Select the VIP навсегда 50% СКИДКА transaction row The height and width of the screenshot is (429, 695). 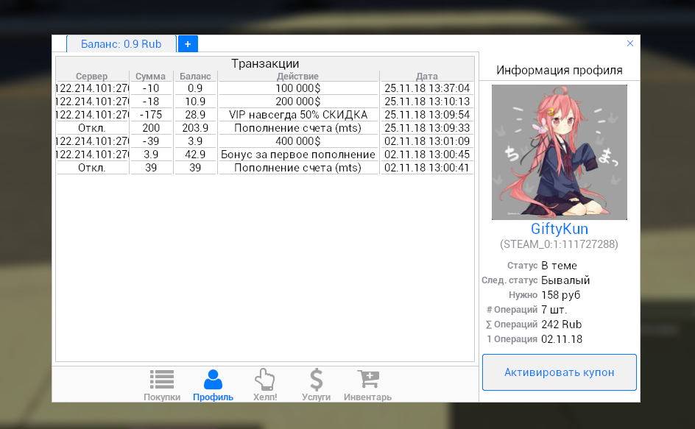pyautogui.click(x=298, y=115)
